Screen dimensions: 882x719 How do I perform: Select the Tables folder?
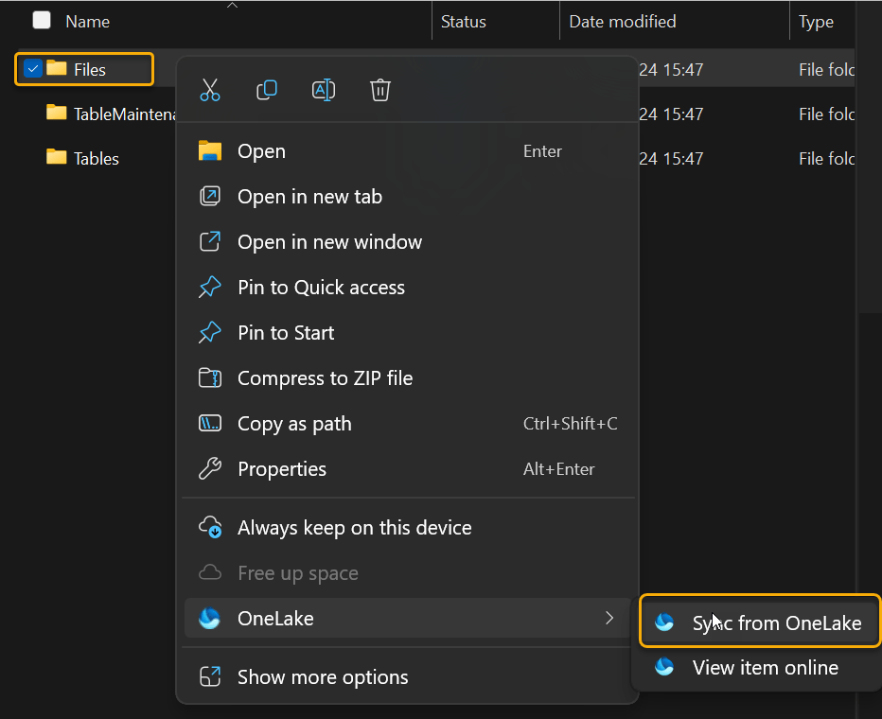96,158
